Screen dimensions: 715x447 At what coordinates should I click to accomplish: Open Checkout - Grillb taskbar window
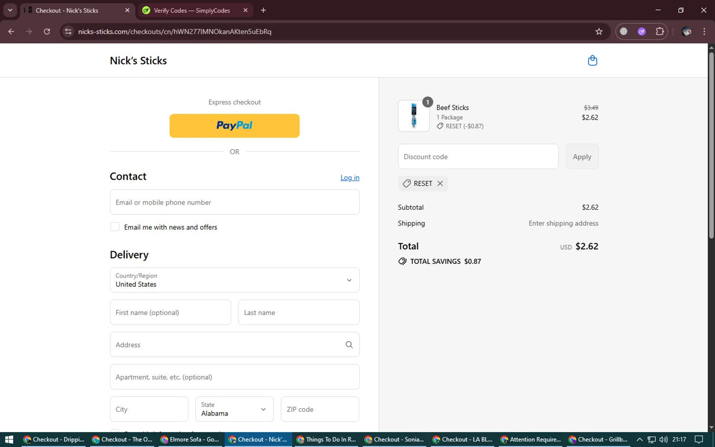pyautogui.click(x=598, y=439)
